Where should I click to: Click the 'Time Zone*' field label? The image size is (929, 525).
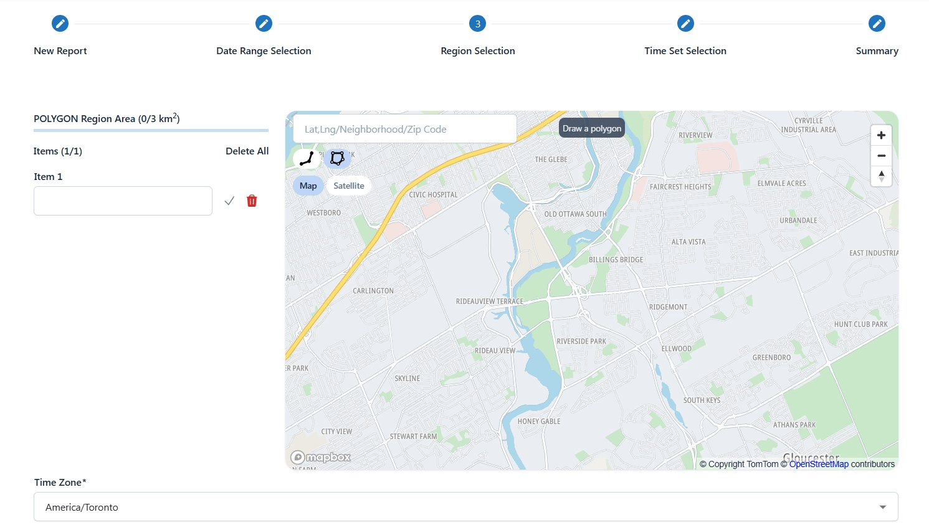(x=60, y=483)
